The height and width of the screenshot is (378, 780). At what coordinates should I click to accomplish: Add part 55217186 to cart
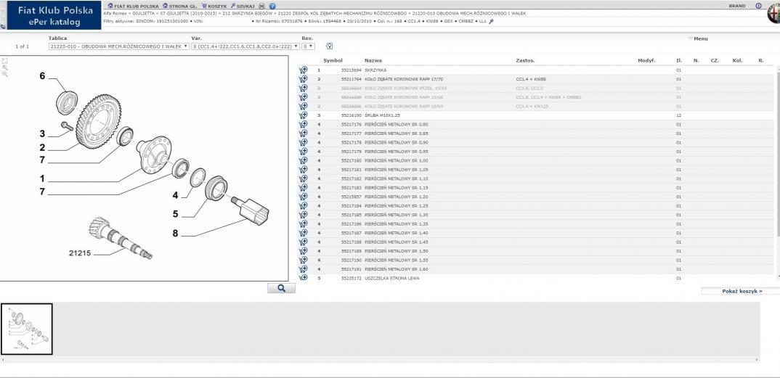[303, 223]
